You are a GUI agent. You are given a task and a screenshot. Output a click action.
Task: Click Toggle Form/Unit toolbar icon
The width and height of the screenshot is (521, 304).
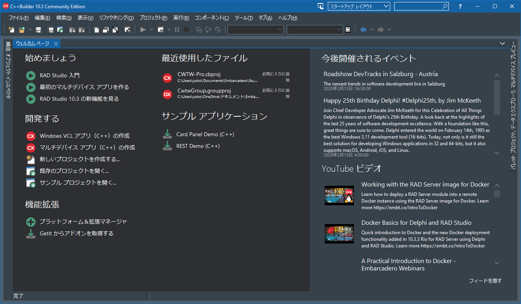point(115,30)
